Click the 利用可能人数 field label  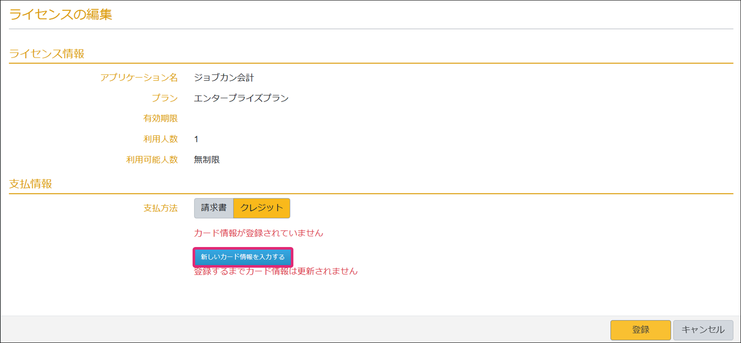point(152,160)
